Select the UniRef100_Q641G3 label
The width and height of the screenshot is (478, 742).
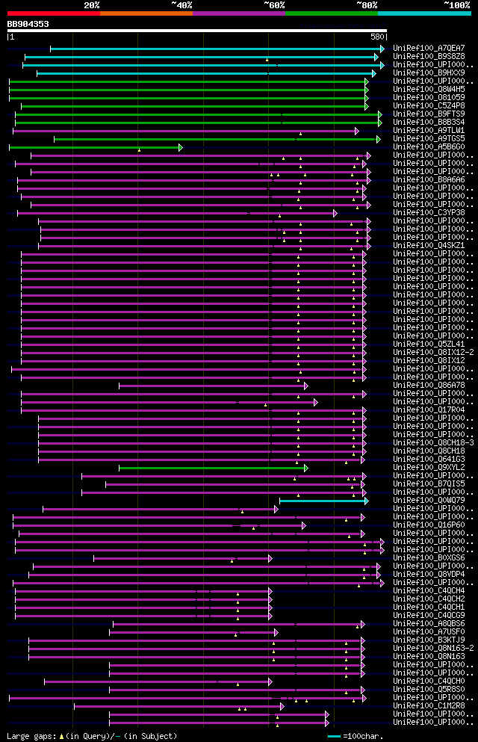[x=429, y=459]
